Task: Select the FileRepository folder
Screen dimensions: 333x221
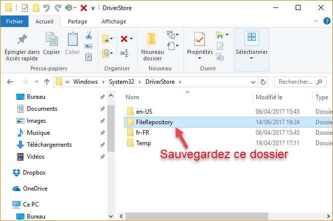Action: click(x=154, y=122)
